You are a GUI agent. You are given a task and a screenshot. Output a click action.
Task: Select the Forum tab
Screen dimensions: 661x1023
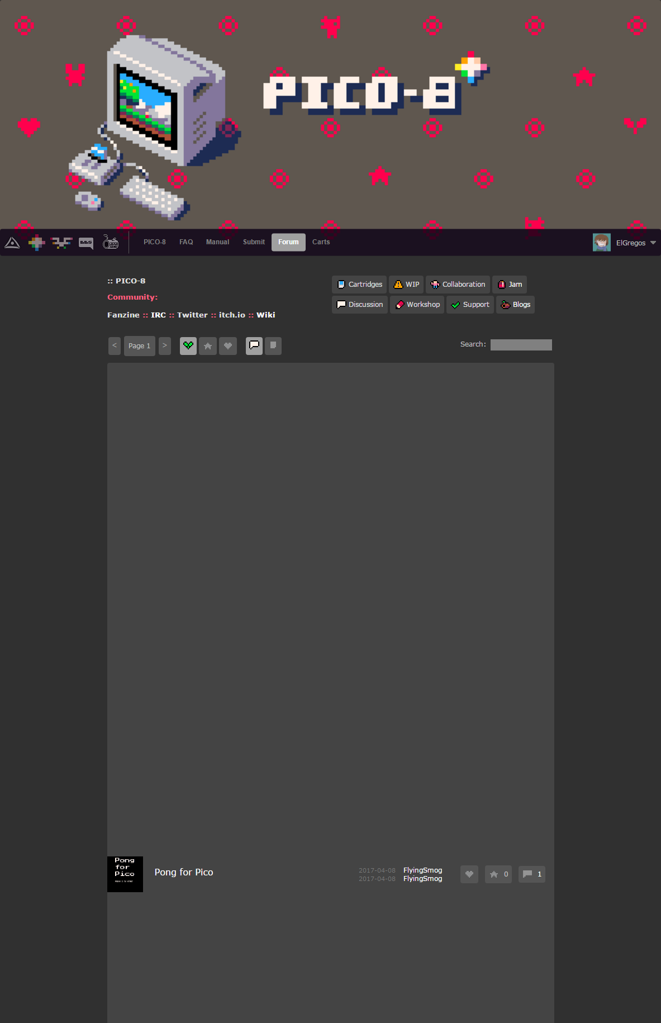click(288, 242)
